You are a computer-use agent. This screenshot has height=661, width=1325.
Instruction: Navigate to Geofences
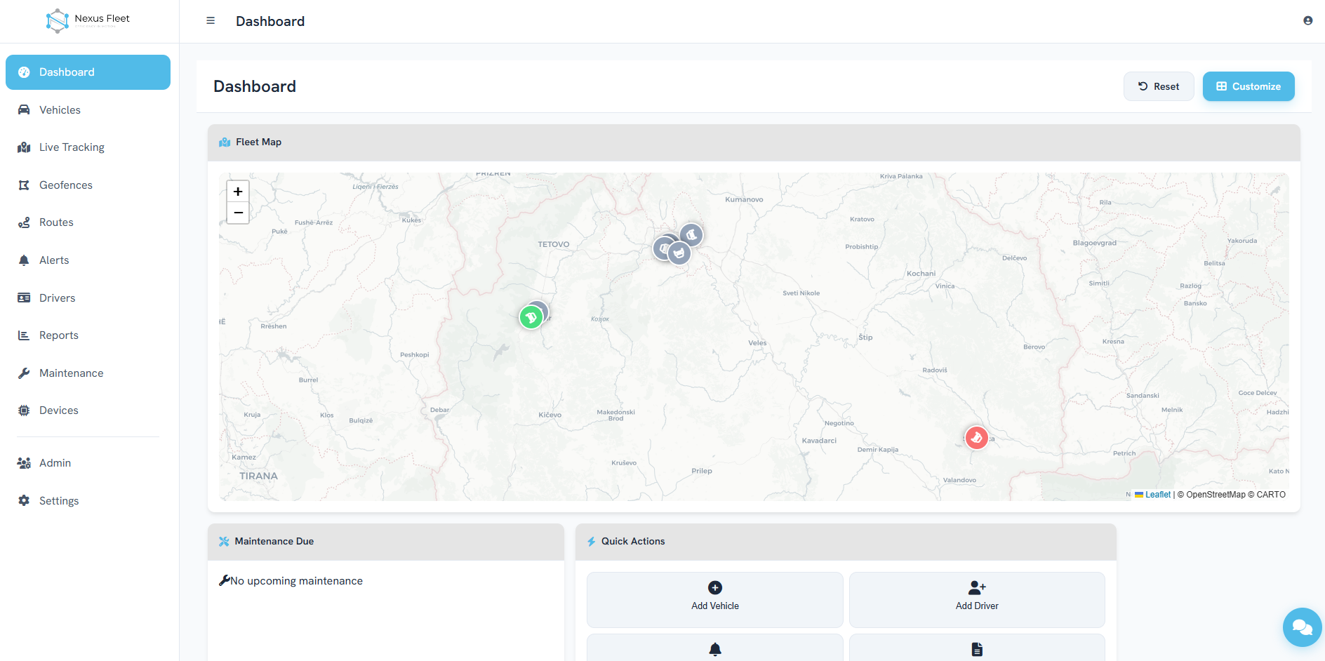pyautogui.click(x=88, y=185)
